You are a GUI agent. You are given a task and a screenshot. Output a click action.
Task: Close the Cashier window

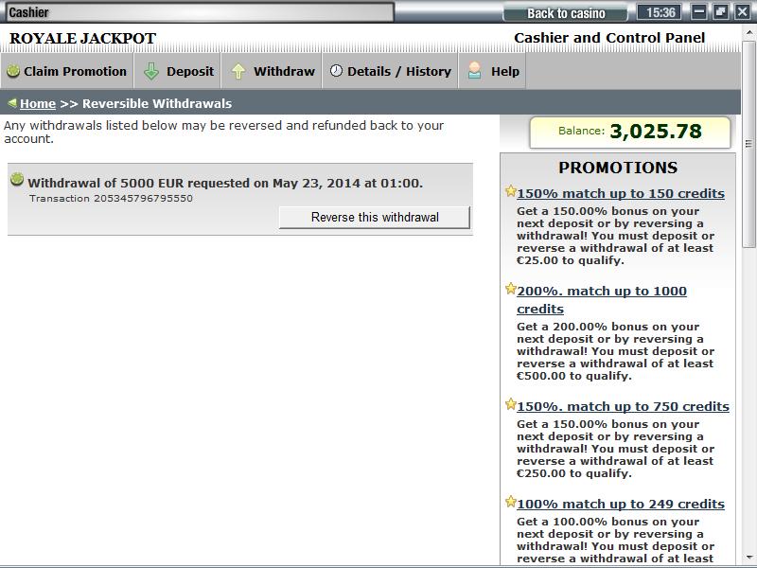pyautogui.click(x=742, y=12)
